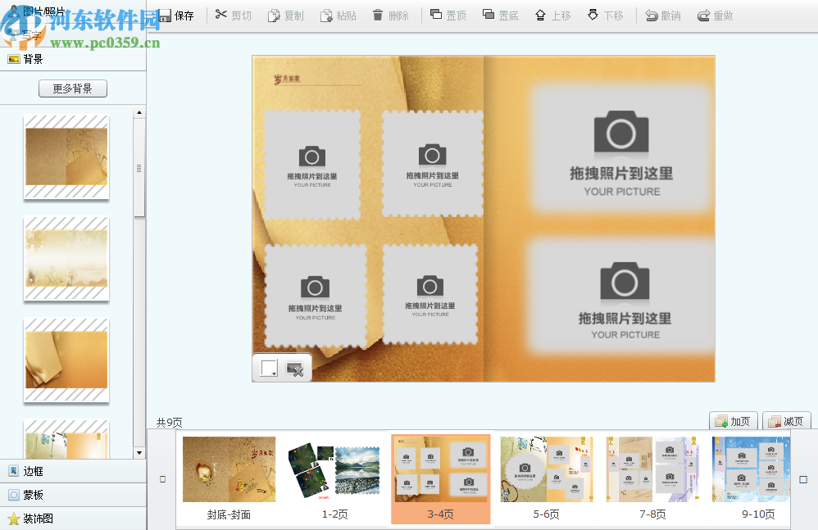Screen dimensions: 818x530
Task: Open the page shape dropdown on the canvas
Action: [270, 368]
